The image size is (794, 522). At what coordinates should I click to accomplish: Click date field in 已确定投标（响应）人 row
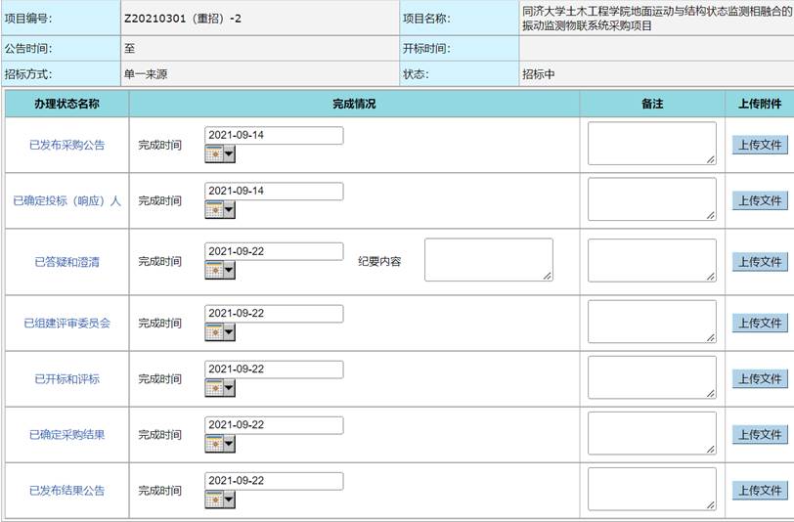click(x=274, y=191)
